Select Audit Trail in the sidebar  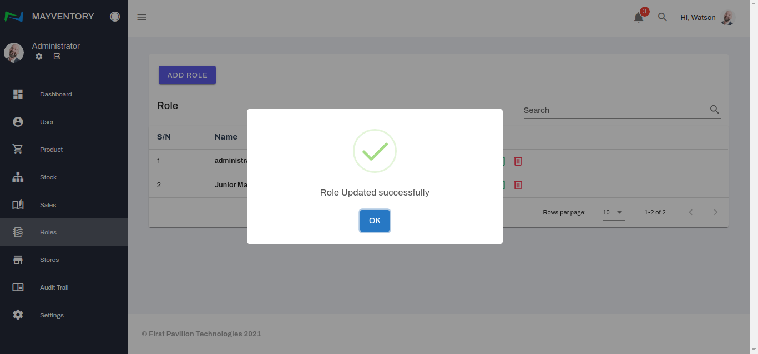tap(54, 288)
